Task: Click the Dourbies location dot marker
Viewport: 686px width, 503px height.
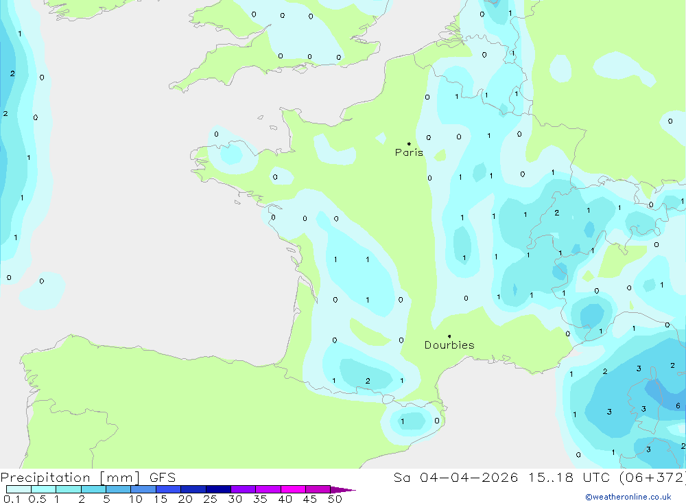Action: (x=449, y=336)
